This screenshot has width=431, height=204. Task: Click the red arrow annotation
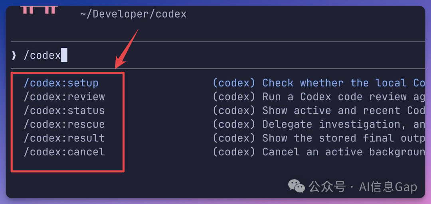tap(127, 49)
